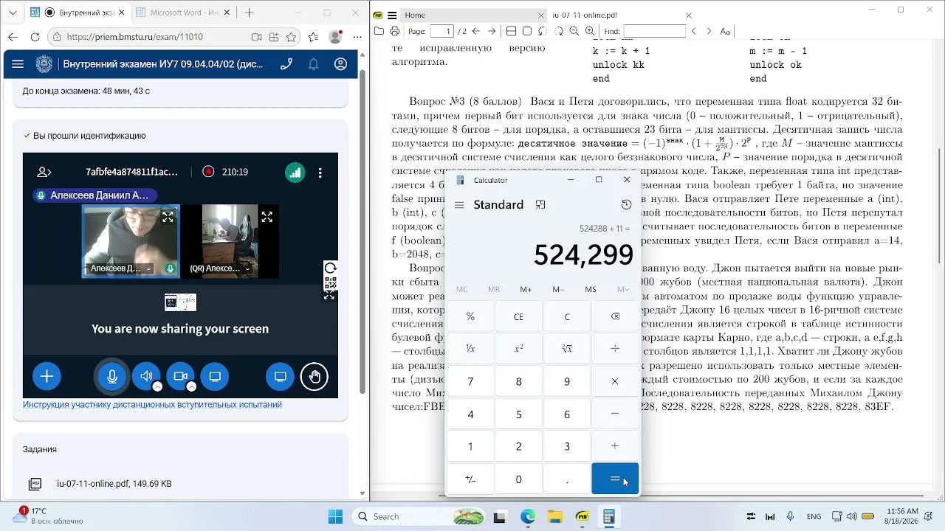
Task: Mute the microphone in conference
Action: point(112,377)
